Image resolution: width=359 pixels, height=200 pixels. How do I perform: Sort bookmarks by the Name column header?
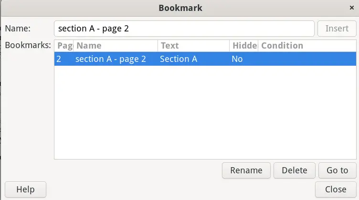tap(116, 46)
